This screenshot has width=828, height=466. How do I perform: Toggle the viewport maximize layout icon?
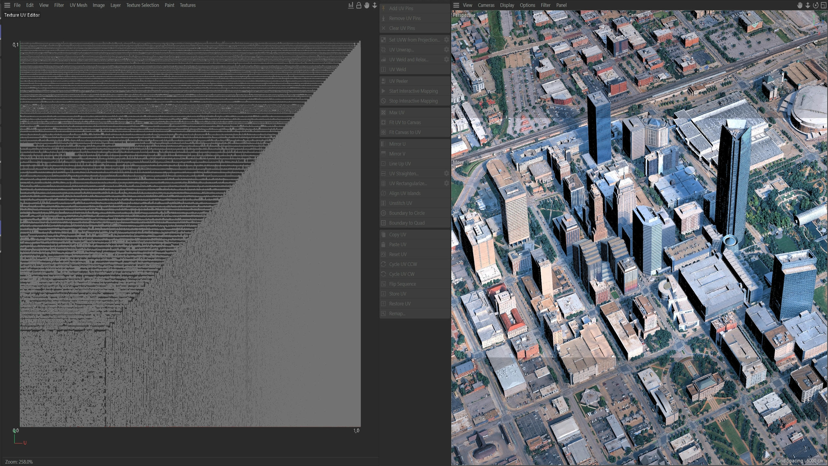pos(823,5)
